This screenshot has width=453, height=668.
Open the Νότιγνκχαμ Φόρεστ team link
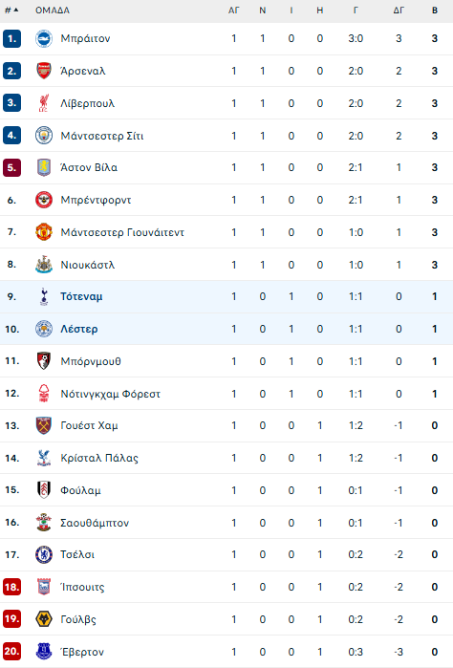(x=110, y=394)
